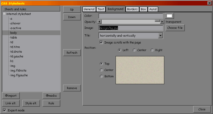Click the @import button
This screenshot has height=114, width=213.
click(x=11, y=96)
